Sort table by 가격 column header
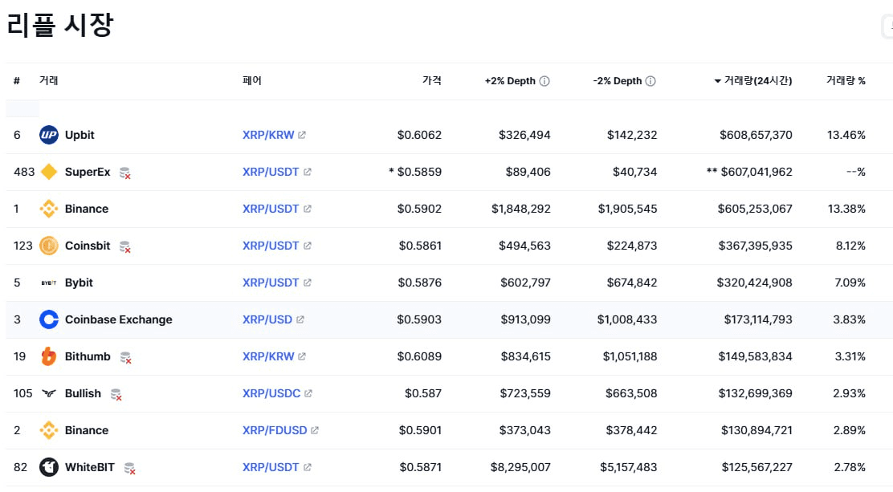893x492 pixels. pos(431,81)
